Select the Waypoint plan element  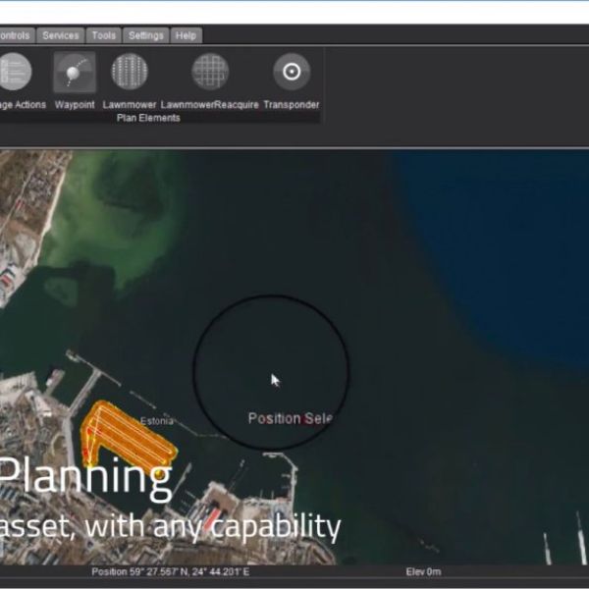click(x=75, y=73)
